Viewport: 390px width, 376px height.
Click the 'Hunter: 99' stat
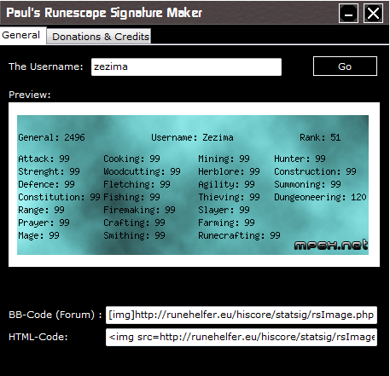(300, 159)
